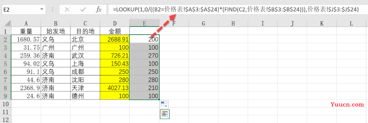Select column D header

pyautogui.click(x=115, y=23)
